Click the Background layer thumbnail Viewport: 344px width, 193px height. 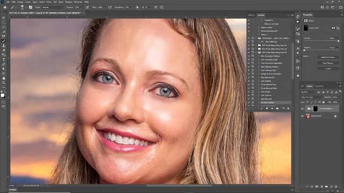pos(308,116)
